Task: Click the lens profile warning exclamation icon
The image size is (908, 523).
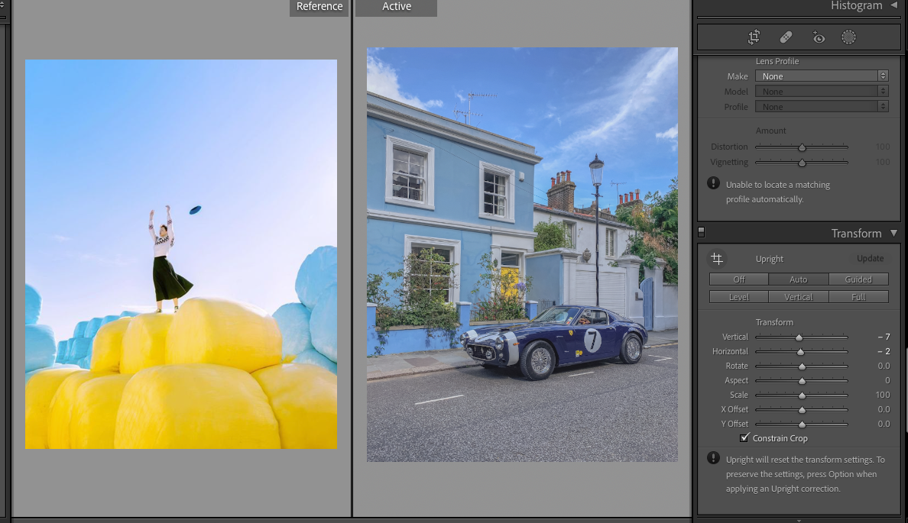Action: (713, 183)
